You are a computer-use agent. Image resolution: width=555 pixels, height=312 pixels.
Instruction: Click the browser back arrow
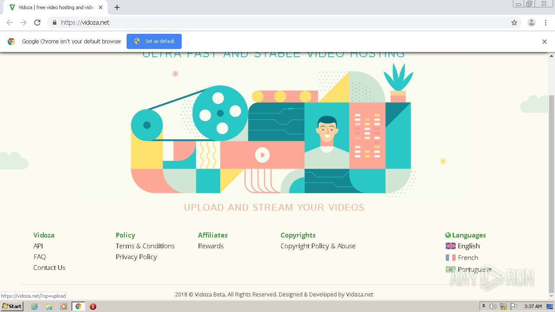[10, 23]
